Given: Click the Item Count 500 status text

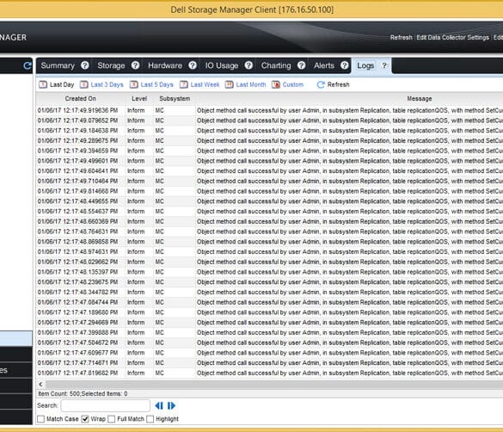Looking at the screenshot, I should [x=83, y=394].
